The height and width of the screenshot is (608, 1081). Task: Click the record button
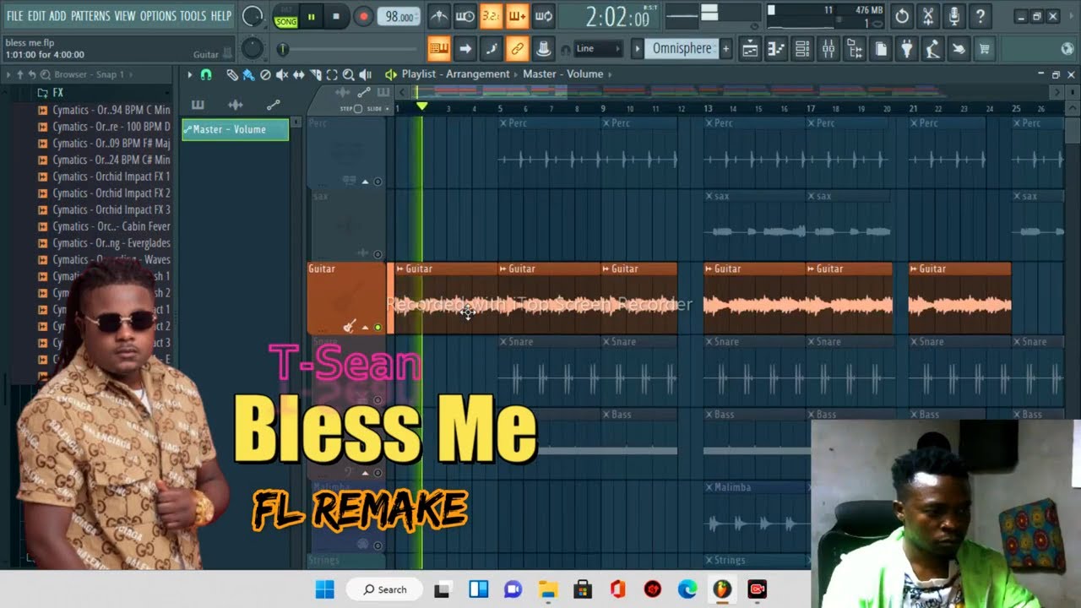(363, 16)
